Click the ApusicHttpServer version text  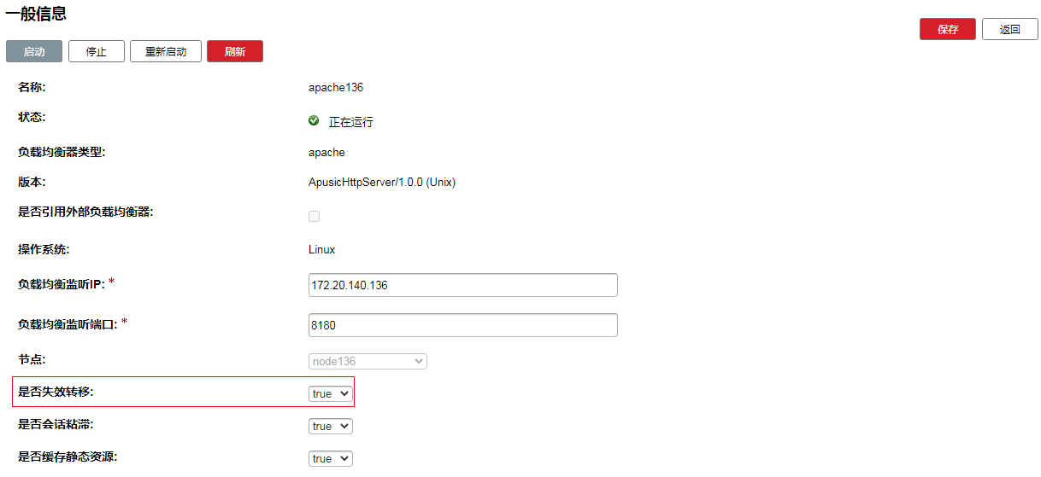click(x=381, y=183)
